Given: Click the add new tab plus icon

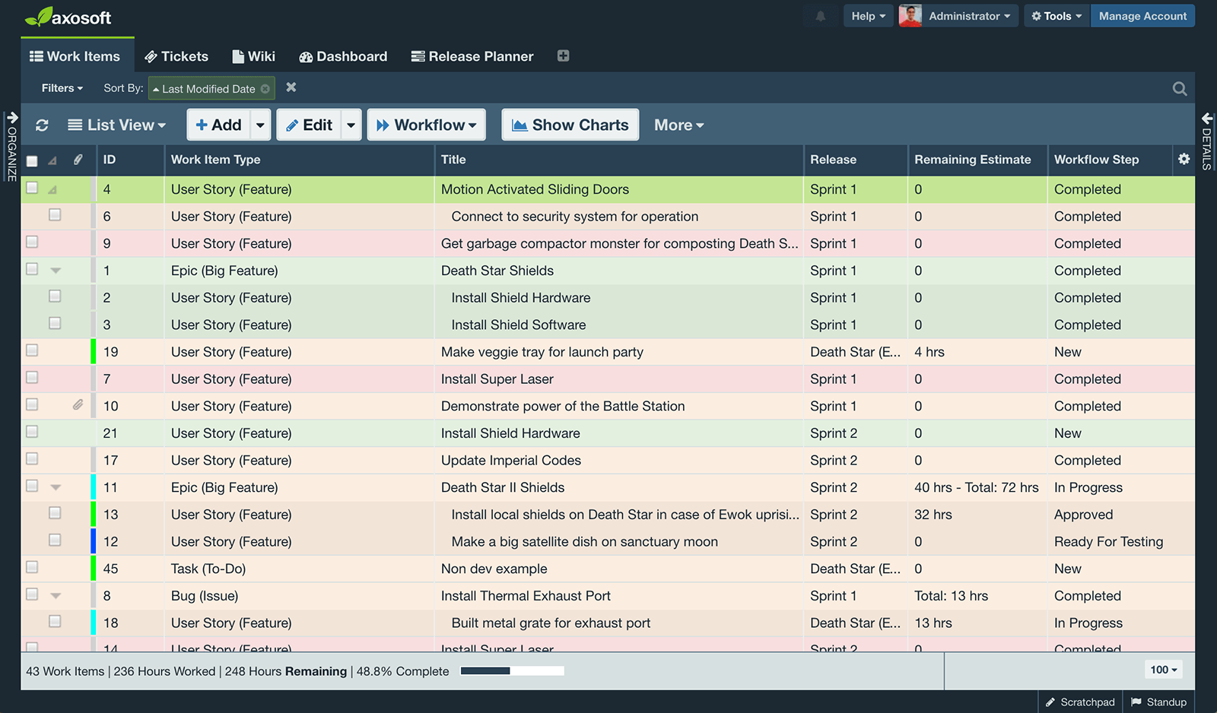Looking at the screenshot, I should click(x=563, y=55).
